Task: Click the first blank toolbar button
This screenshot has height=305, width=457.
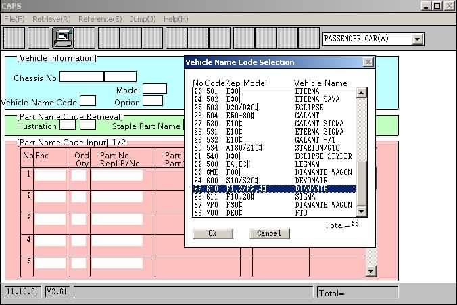Action: [x=14, y=38]
